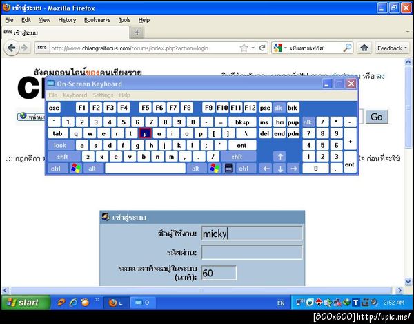Click Google search engine icon
Screen dimensions: 414x324
[278, 48]
